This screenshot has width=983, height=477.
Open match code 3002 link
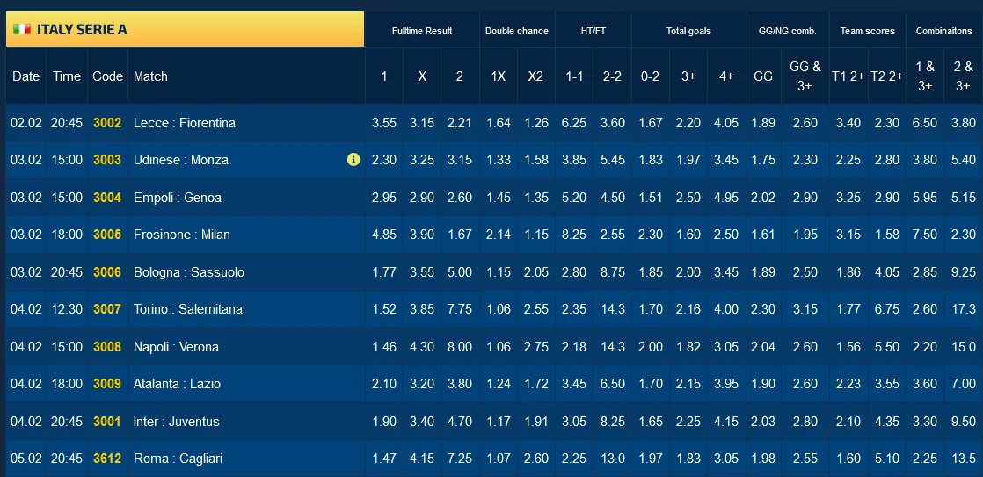(107, 123)
